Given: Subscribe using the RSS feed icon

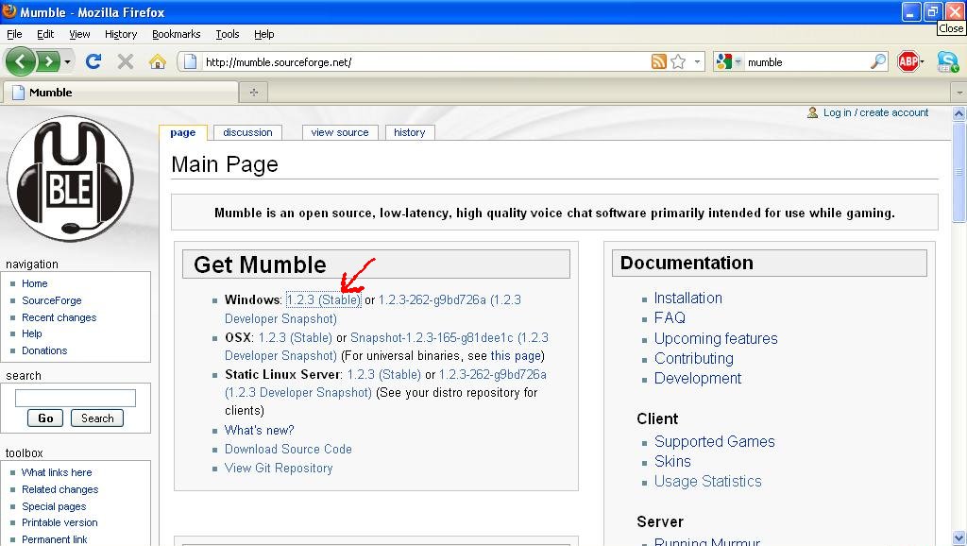Looking at the screenshot, I should click(658, 61).
